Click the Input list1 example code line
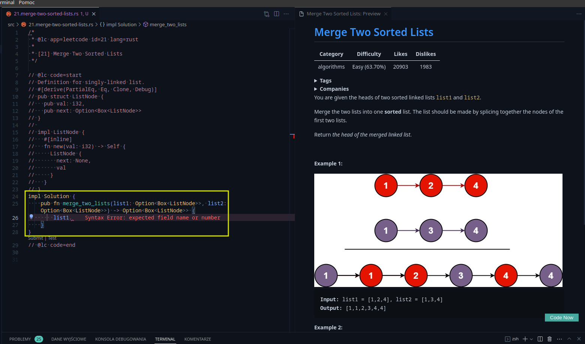Viewport: 585px width, 344px height. [x=381, y=299]
